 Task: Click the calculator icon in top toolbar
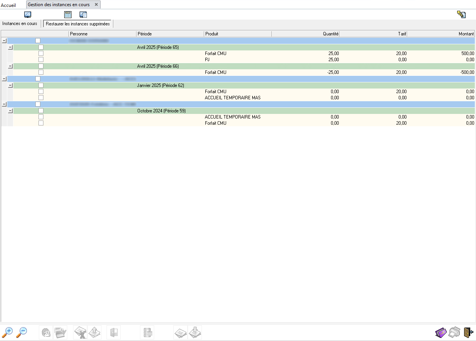point(68,15)
